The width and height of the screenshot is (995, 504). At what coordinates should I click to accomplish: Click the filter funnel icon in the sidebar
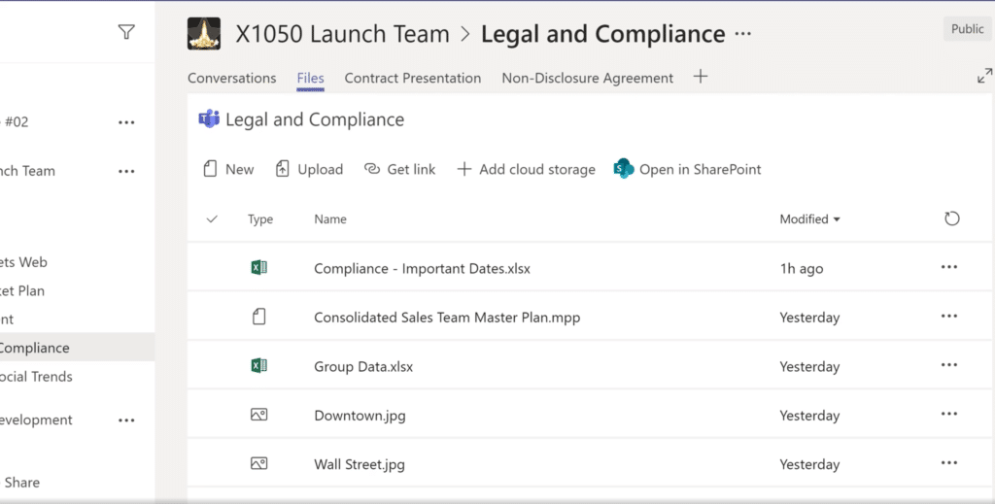pyautogui.click(x=126, y=32)
